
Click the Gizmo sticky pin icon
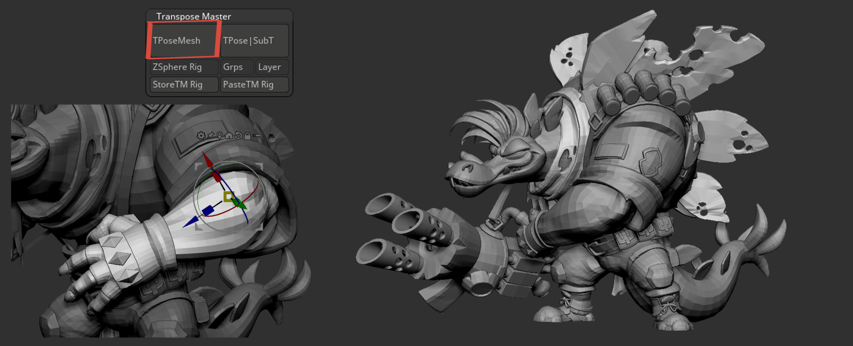[211, 136]
